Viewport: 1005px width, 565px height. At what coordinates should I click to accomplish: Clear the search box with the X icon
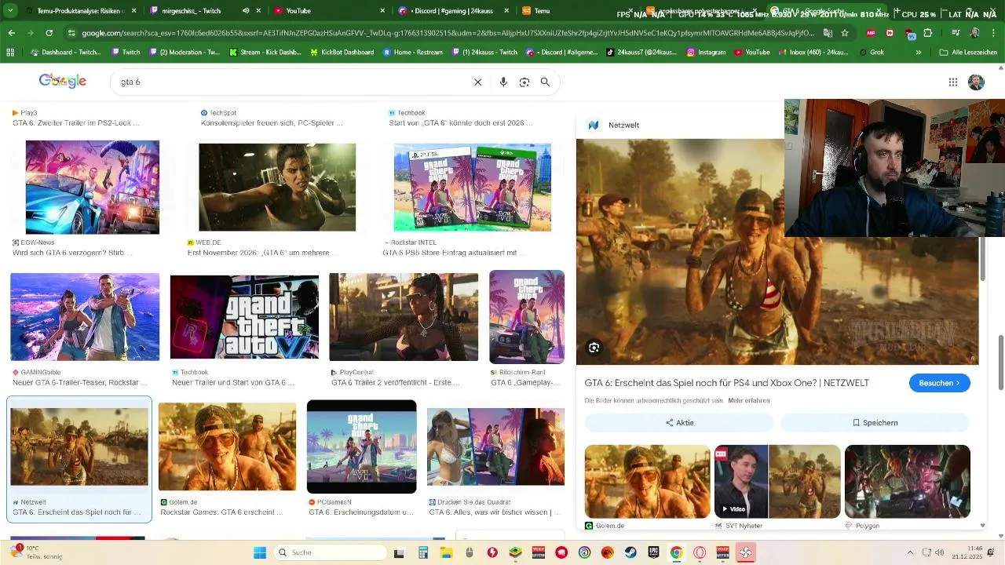tap(477, 82)
